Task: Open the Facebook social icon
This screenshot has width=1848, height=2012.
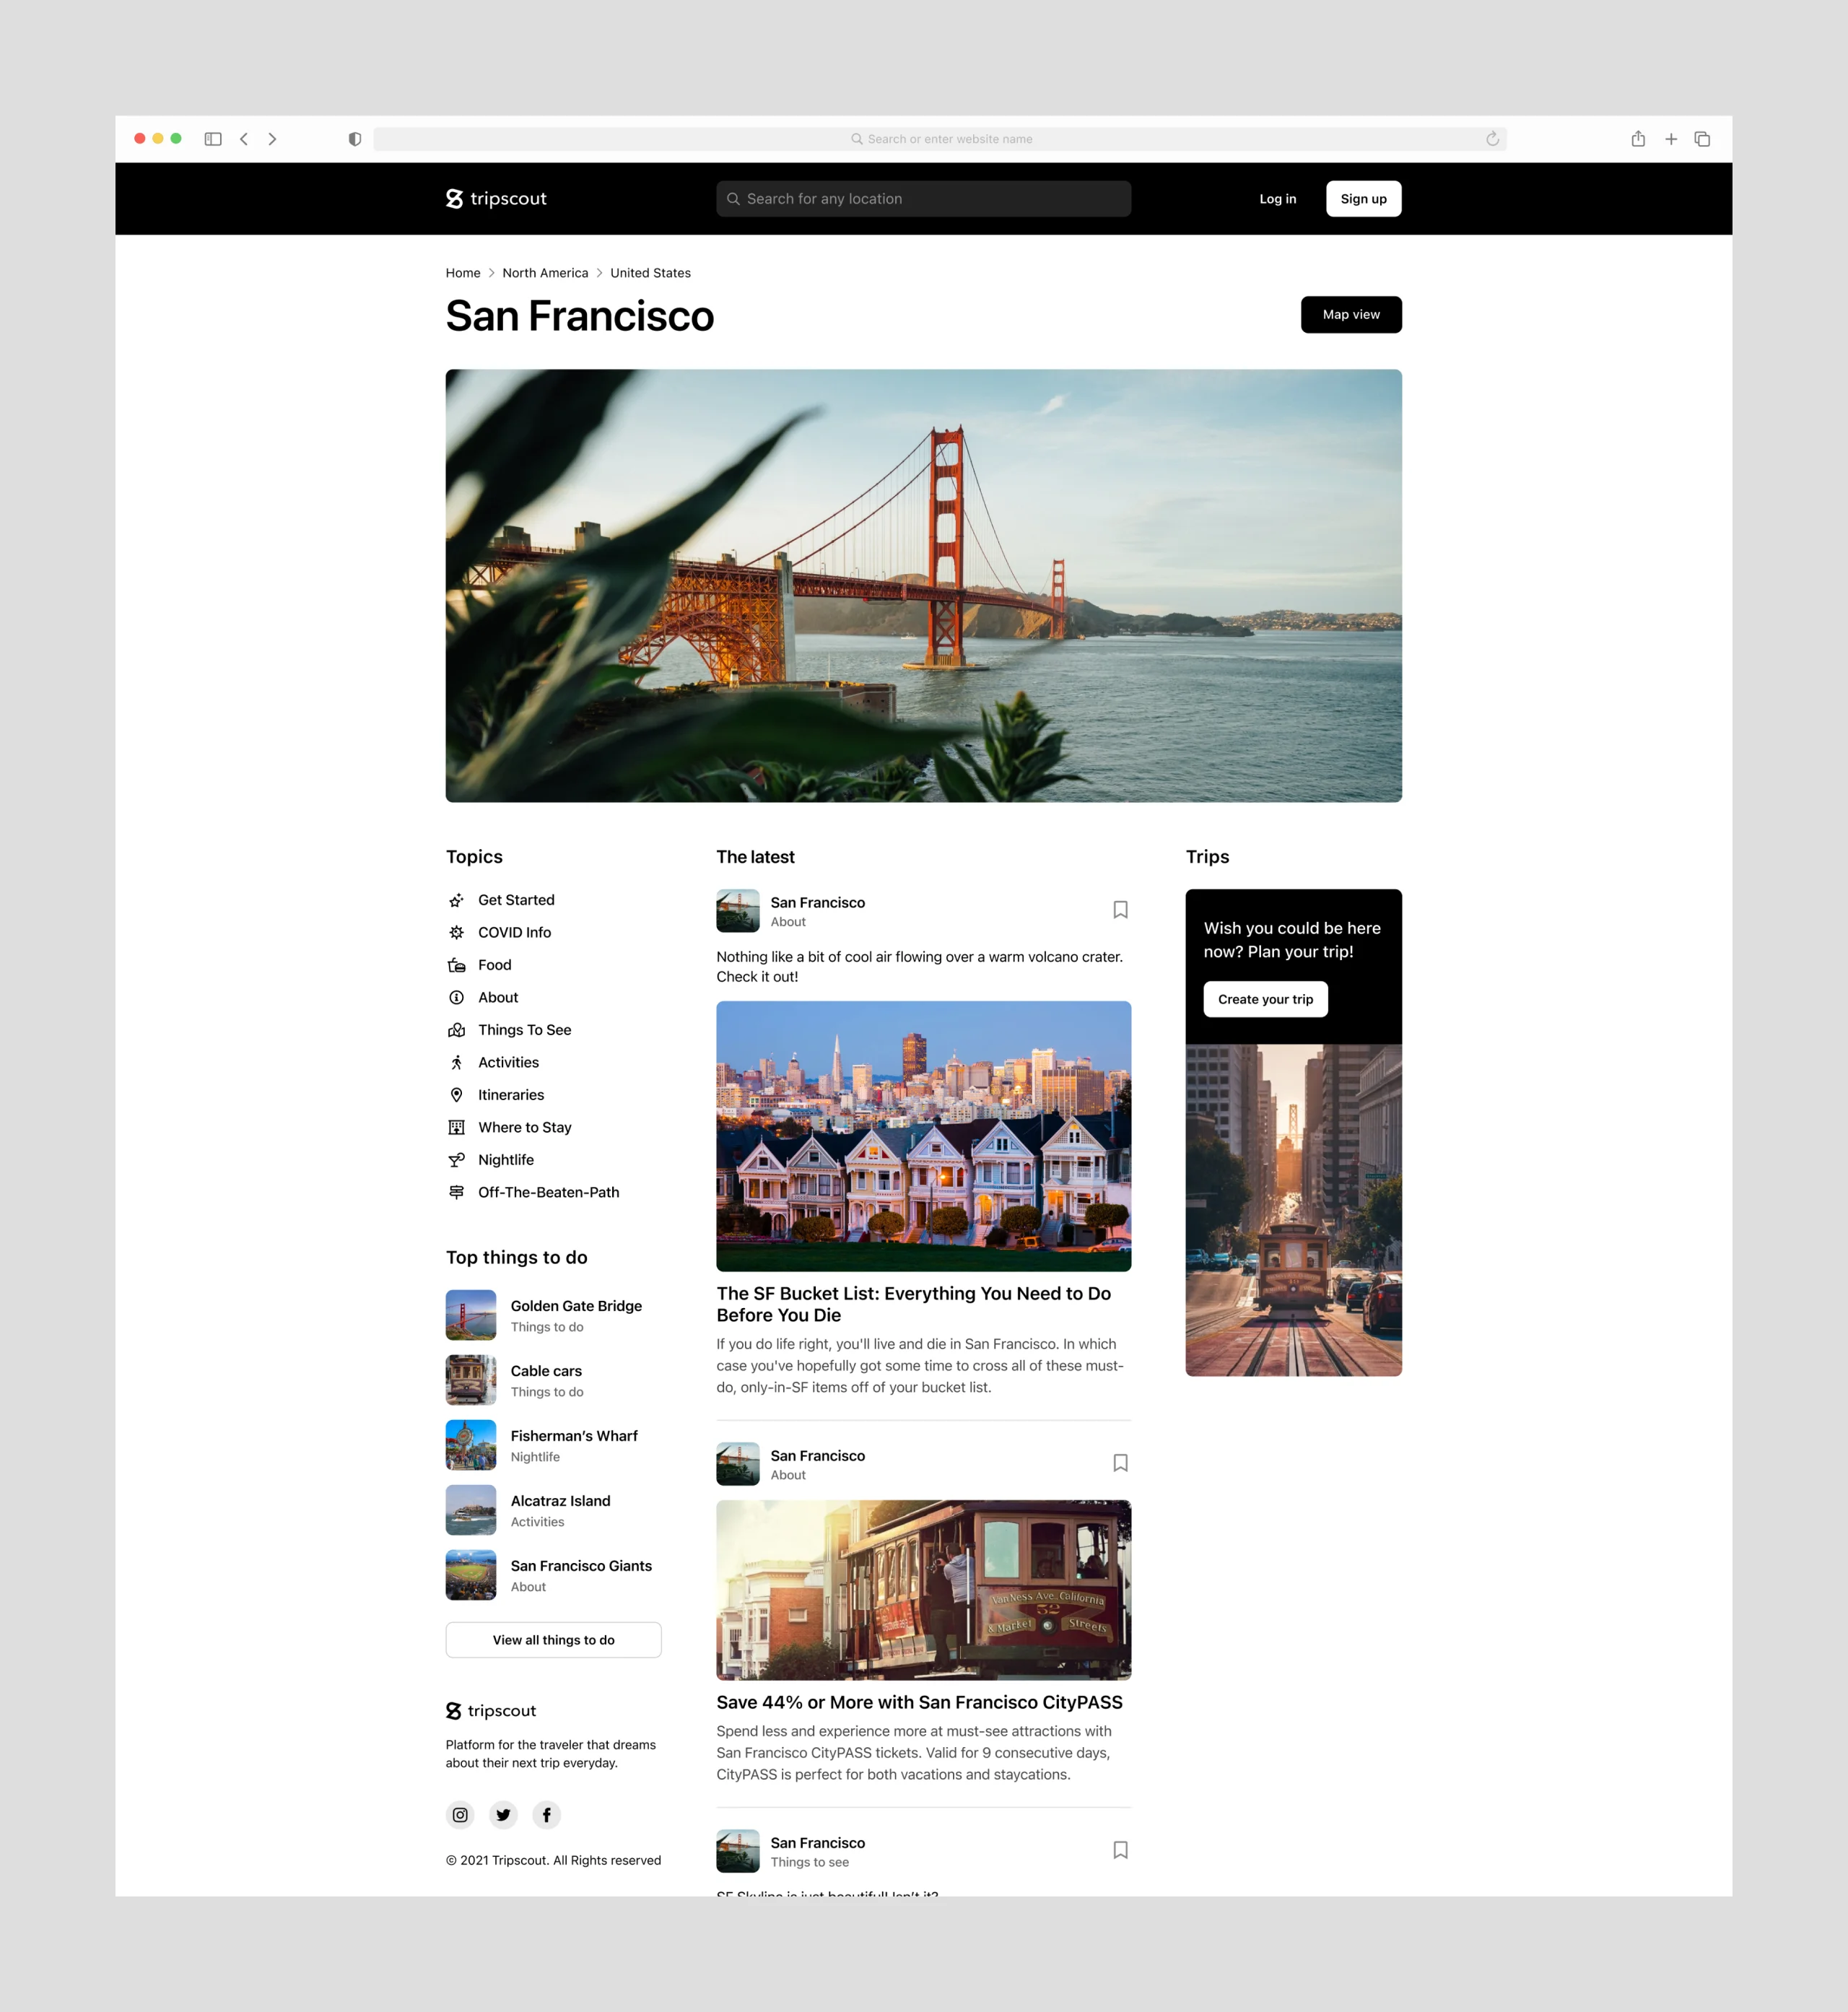Action: pyautogui.click(x=546, y=1814)
